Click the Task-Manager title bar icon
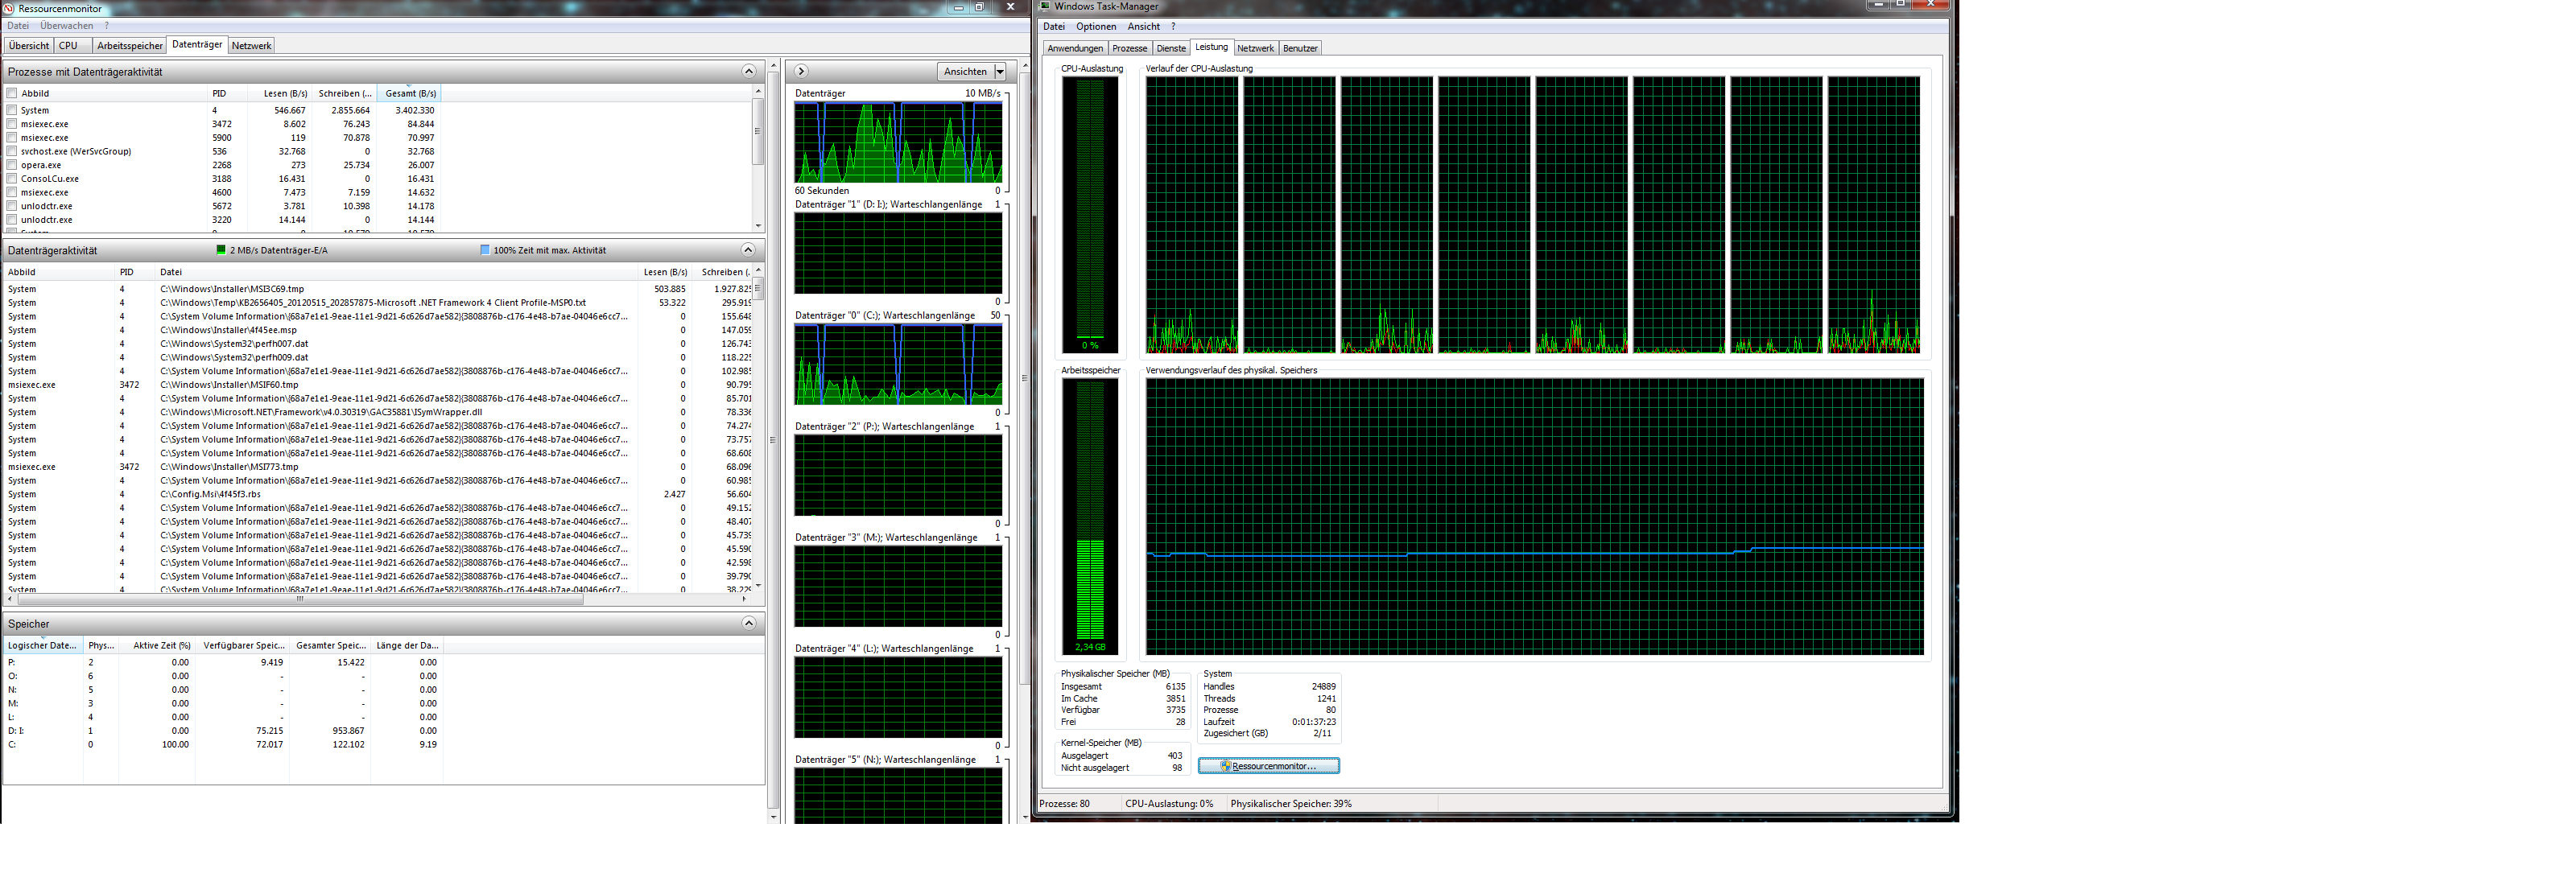 click(1045, 6)
